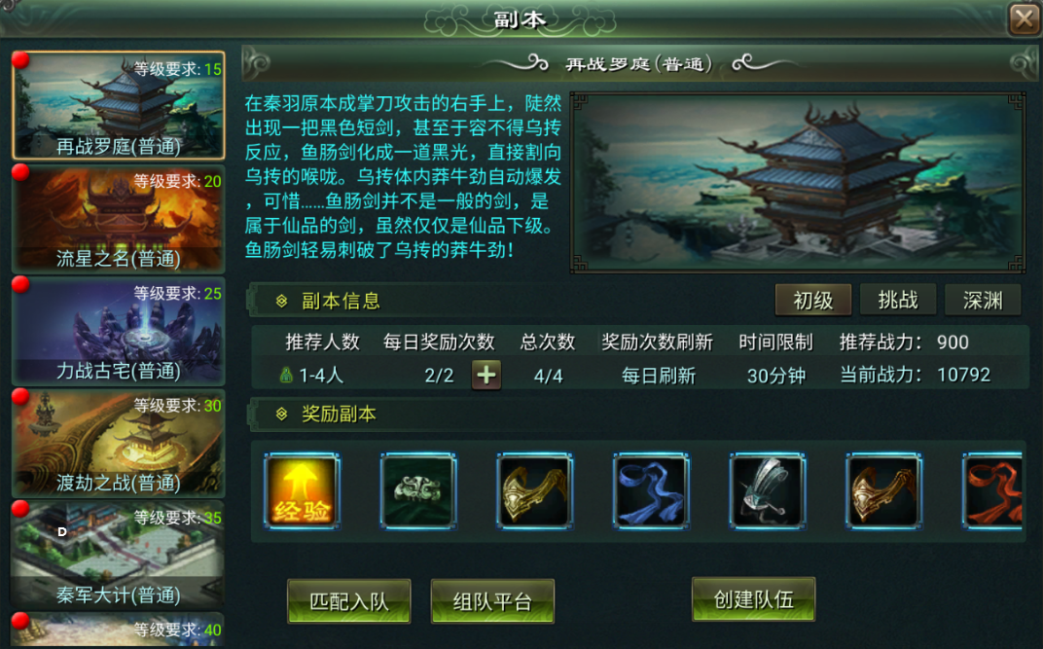Click the 匹配入队 match team button
The height and width of the screenshot is (649, 1043).
click(x=349, y=601)
